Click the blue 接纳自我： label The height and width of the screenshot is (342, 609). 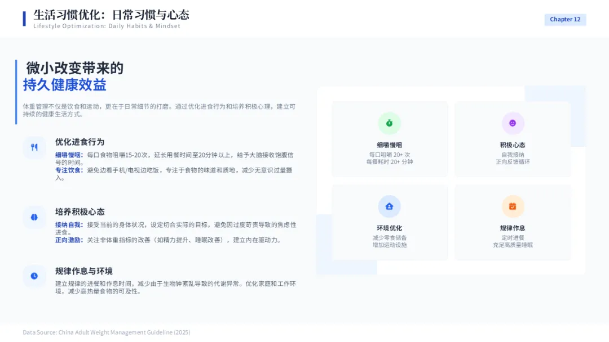69,224
